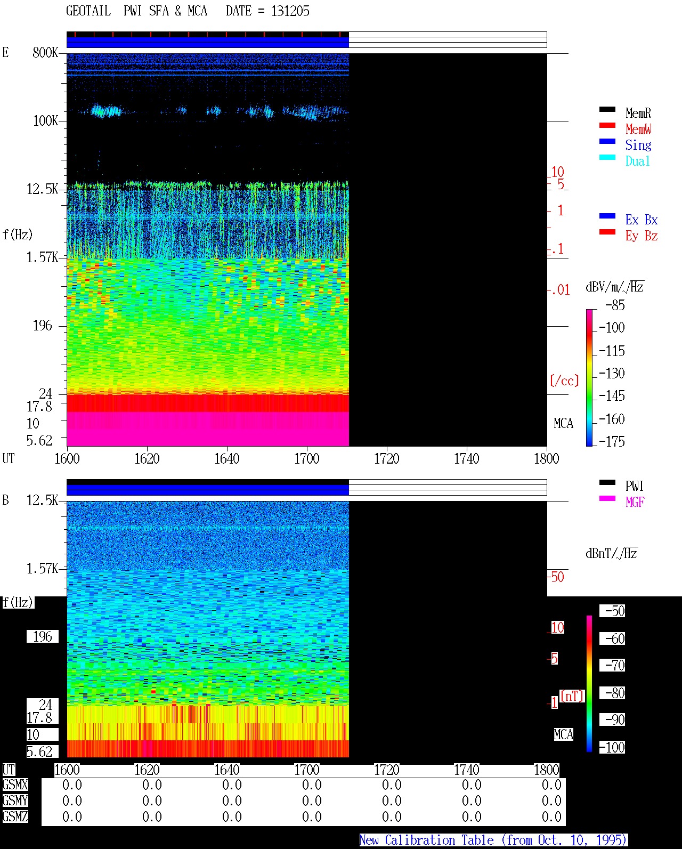Click the -130 color scale value
This screenshot has width=682, height=849.
point(612,373)
